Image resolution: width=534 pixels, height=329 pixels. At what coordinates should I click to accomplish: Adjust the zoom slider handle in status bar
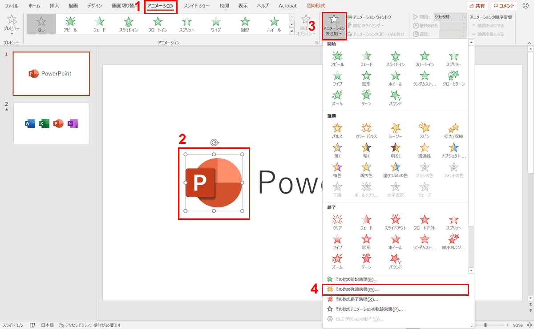(485, 325)
